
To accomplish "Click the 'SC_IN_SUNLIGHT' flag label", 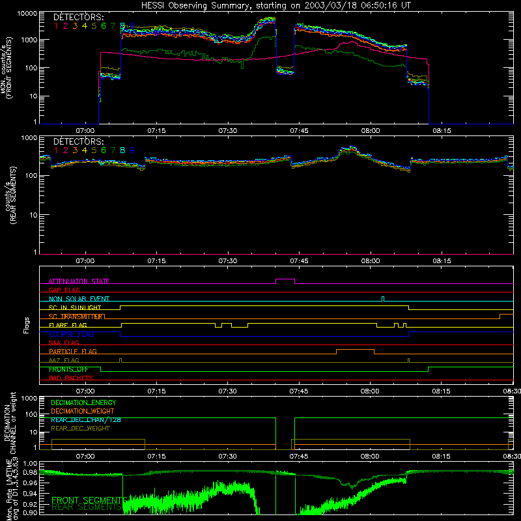I will pos(75,307).
